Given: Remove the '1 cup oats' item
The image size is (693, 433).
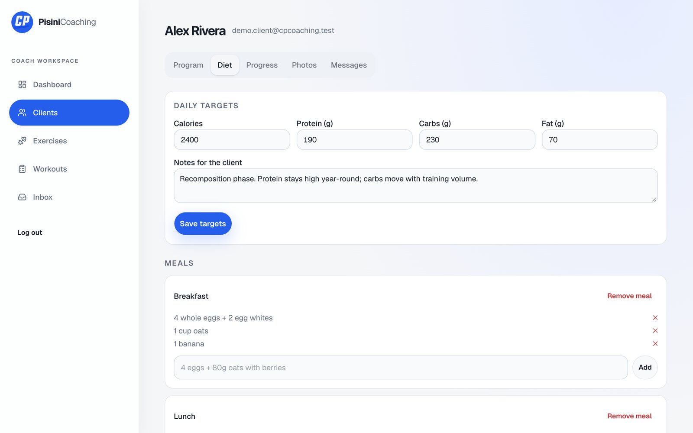Looking at the screenshot, I should tap(655, 331).
